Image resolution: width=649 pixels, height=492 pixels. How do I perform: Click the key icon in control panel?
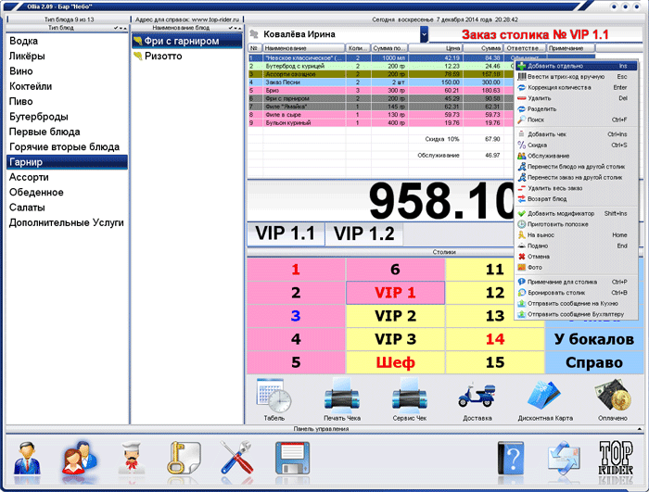(181, 460)
